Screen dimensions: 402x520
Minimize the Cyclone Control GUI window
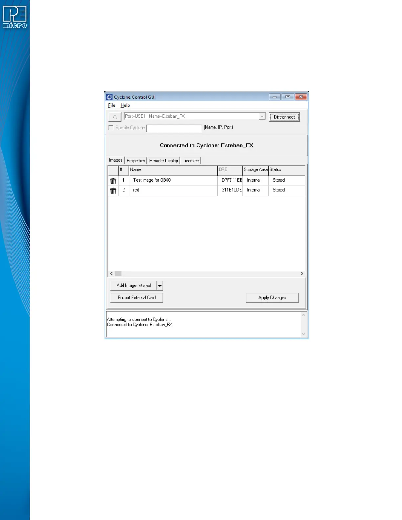coord(275,97)
